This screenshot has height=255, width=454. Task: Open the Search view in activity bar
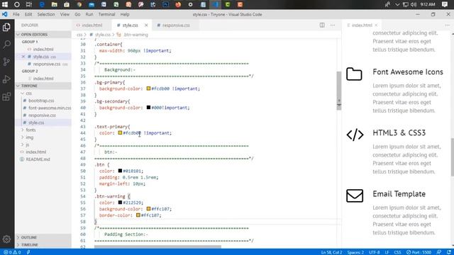[6, 45]
